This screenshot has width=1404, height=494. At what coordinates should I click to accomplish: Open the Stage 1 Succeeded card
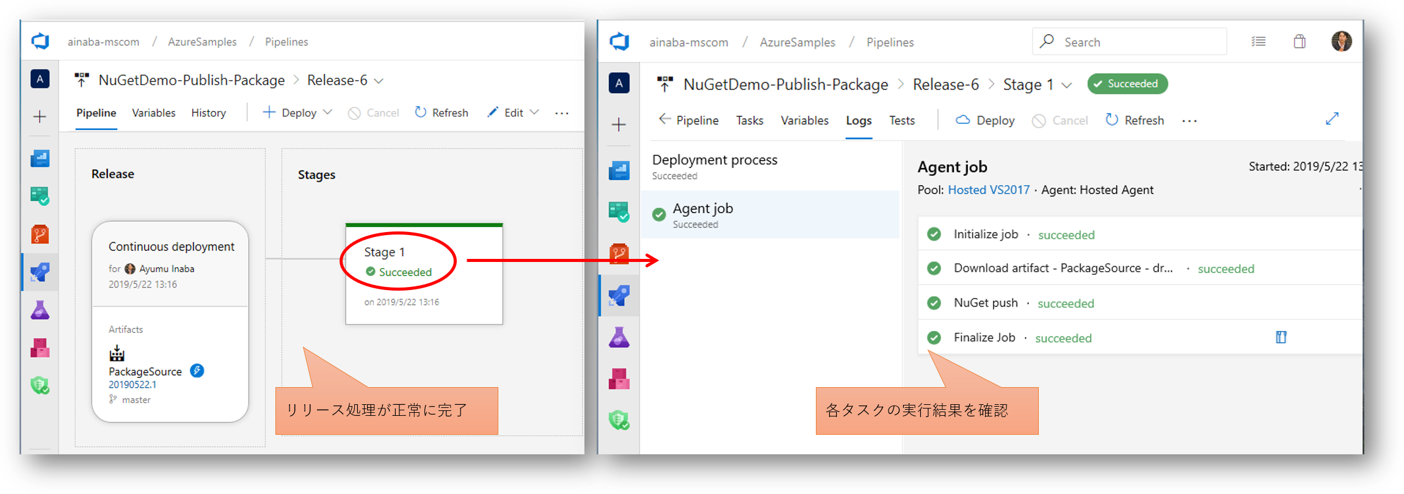tap(424, 274)
